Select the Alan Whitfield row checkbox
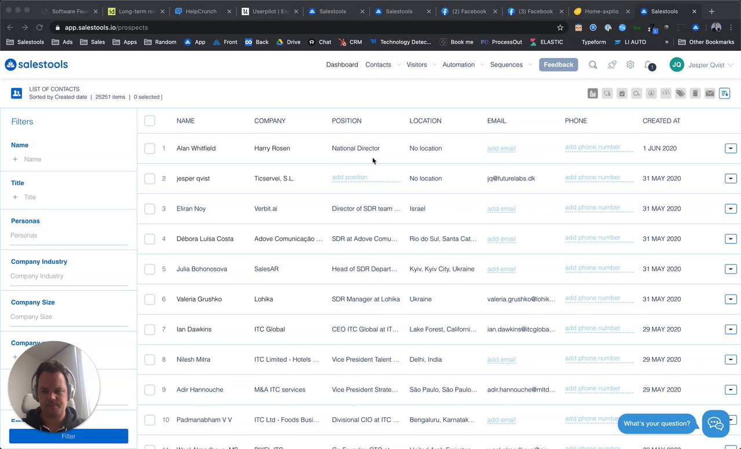741x449 pixels. [150, 148]
